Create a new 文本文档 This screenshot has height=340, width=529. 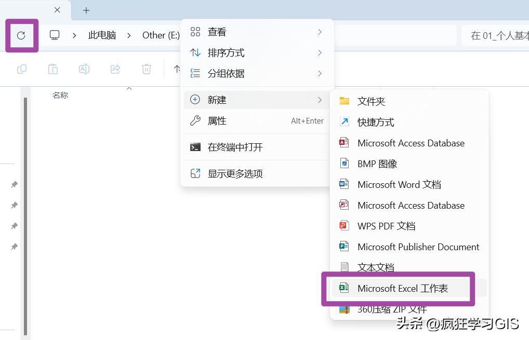coord(409,267)
